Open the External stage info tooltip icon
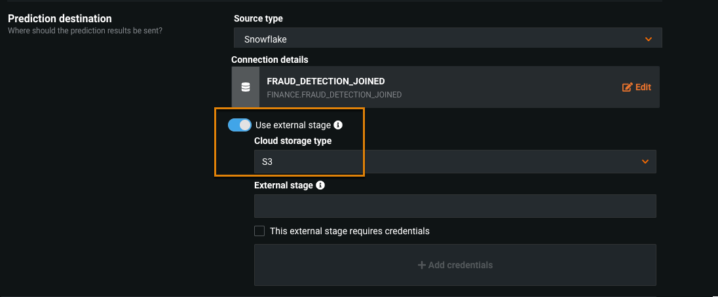Image resolution: width=718 pixels, height=297 pixels. pos(320,185)
